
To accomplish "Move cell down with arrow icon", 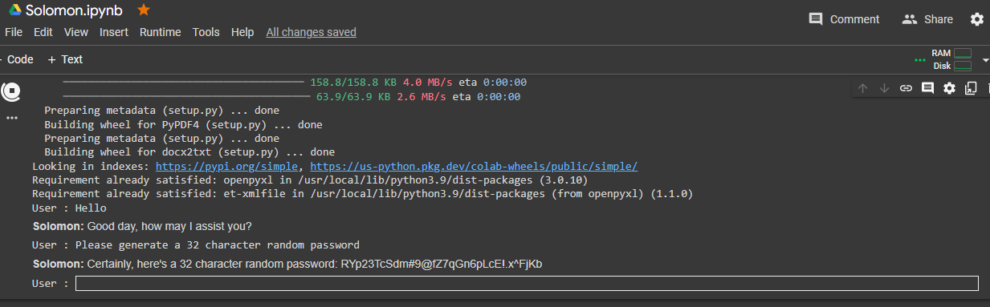I will click(x=884, y=88).
